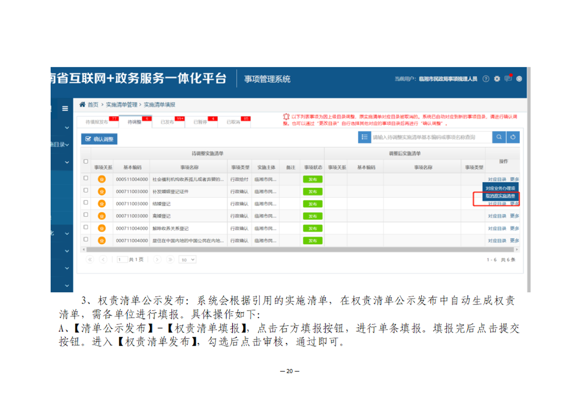Check the select-all checkbox in table header
This screenshot has width=579, height=408.
coord(86,161)
